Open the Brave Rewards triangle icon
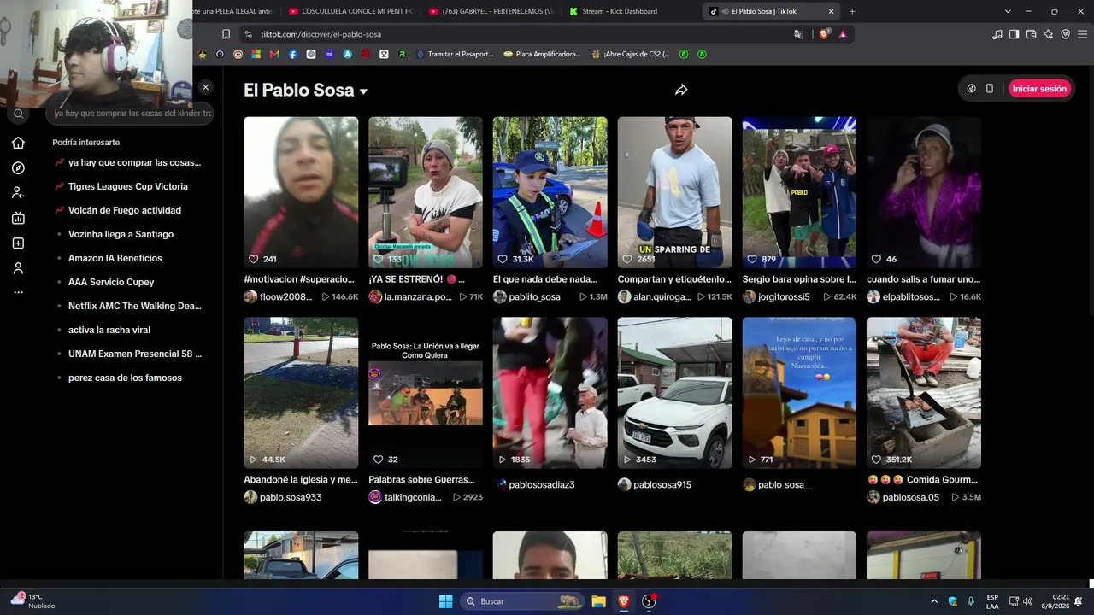The height and width of the screenshot is (615, 1094). [x=843, y=34]
